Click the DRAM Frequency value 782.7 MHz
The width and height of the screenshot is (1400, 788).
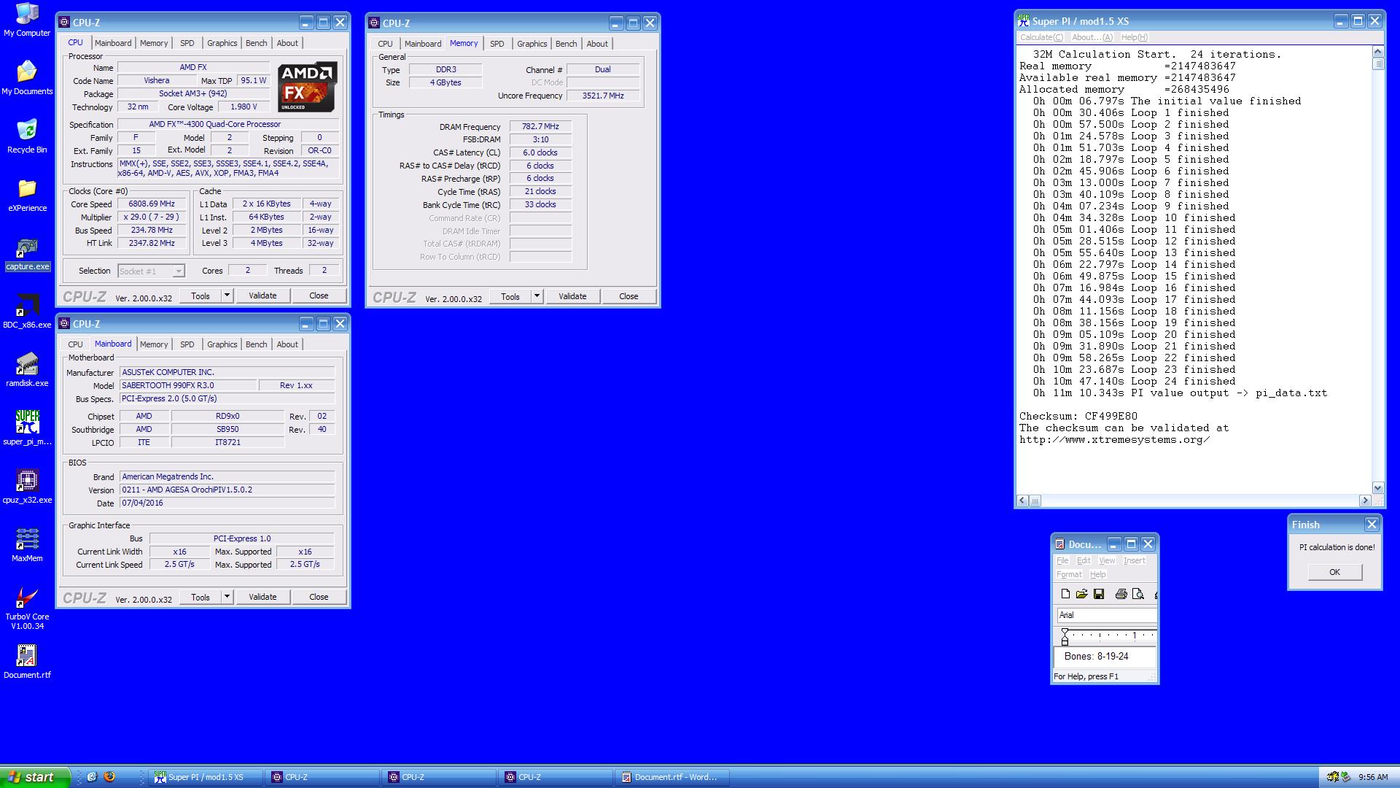click(x=540, y=126)
